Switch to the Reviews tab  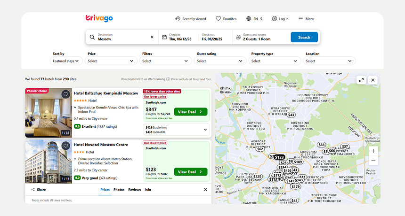tap(135, 190)
